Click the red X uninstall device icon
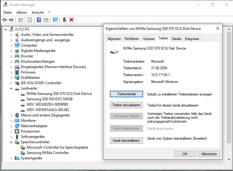Screen dimensions: 233x171 71,20
